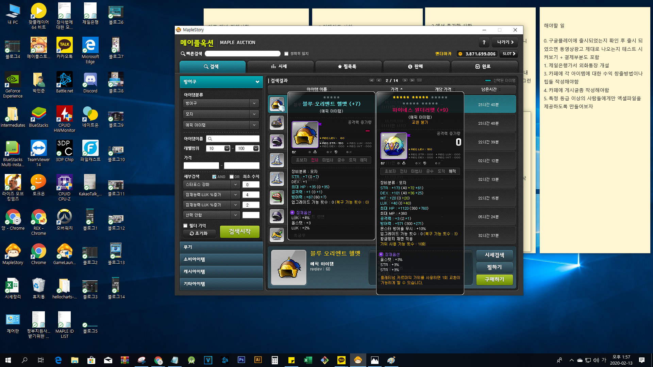Switch to the 완료 tab
The image size is (653, 367).
(484, 67)
